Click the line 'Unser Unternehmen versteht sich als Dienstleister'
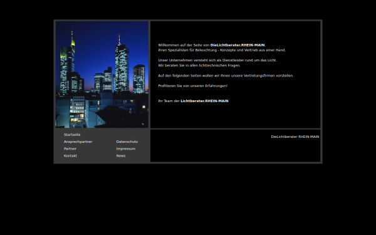Image resolution: width=376 pixels, height=235 pixels. tap(217, 60)
